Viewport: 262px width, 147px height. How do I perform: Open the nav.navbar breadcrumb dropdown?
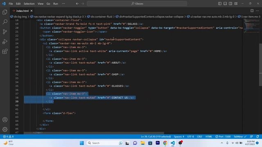57,16
